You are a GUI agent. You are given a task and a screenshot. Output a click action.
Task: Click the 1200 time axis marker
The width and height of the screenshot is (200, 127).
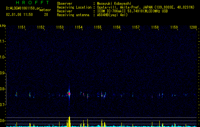[193, 27]
